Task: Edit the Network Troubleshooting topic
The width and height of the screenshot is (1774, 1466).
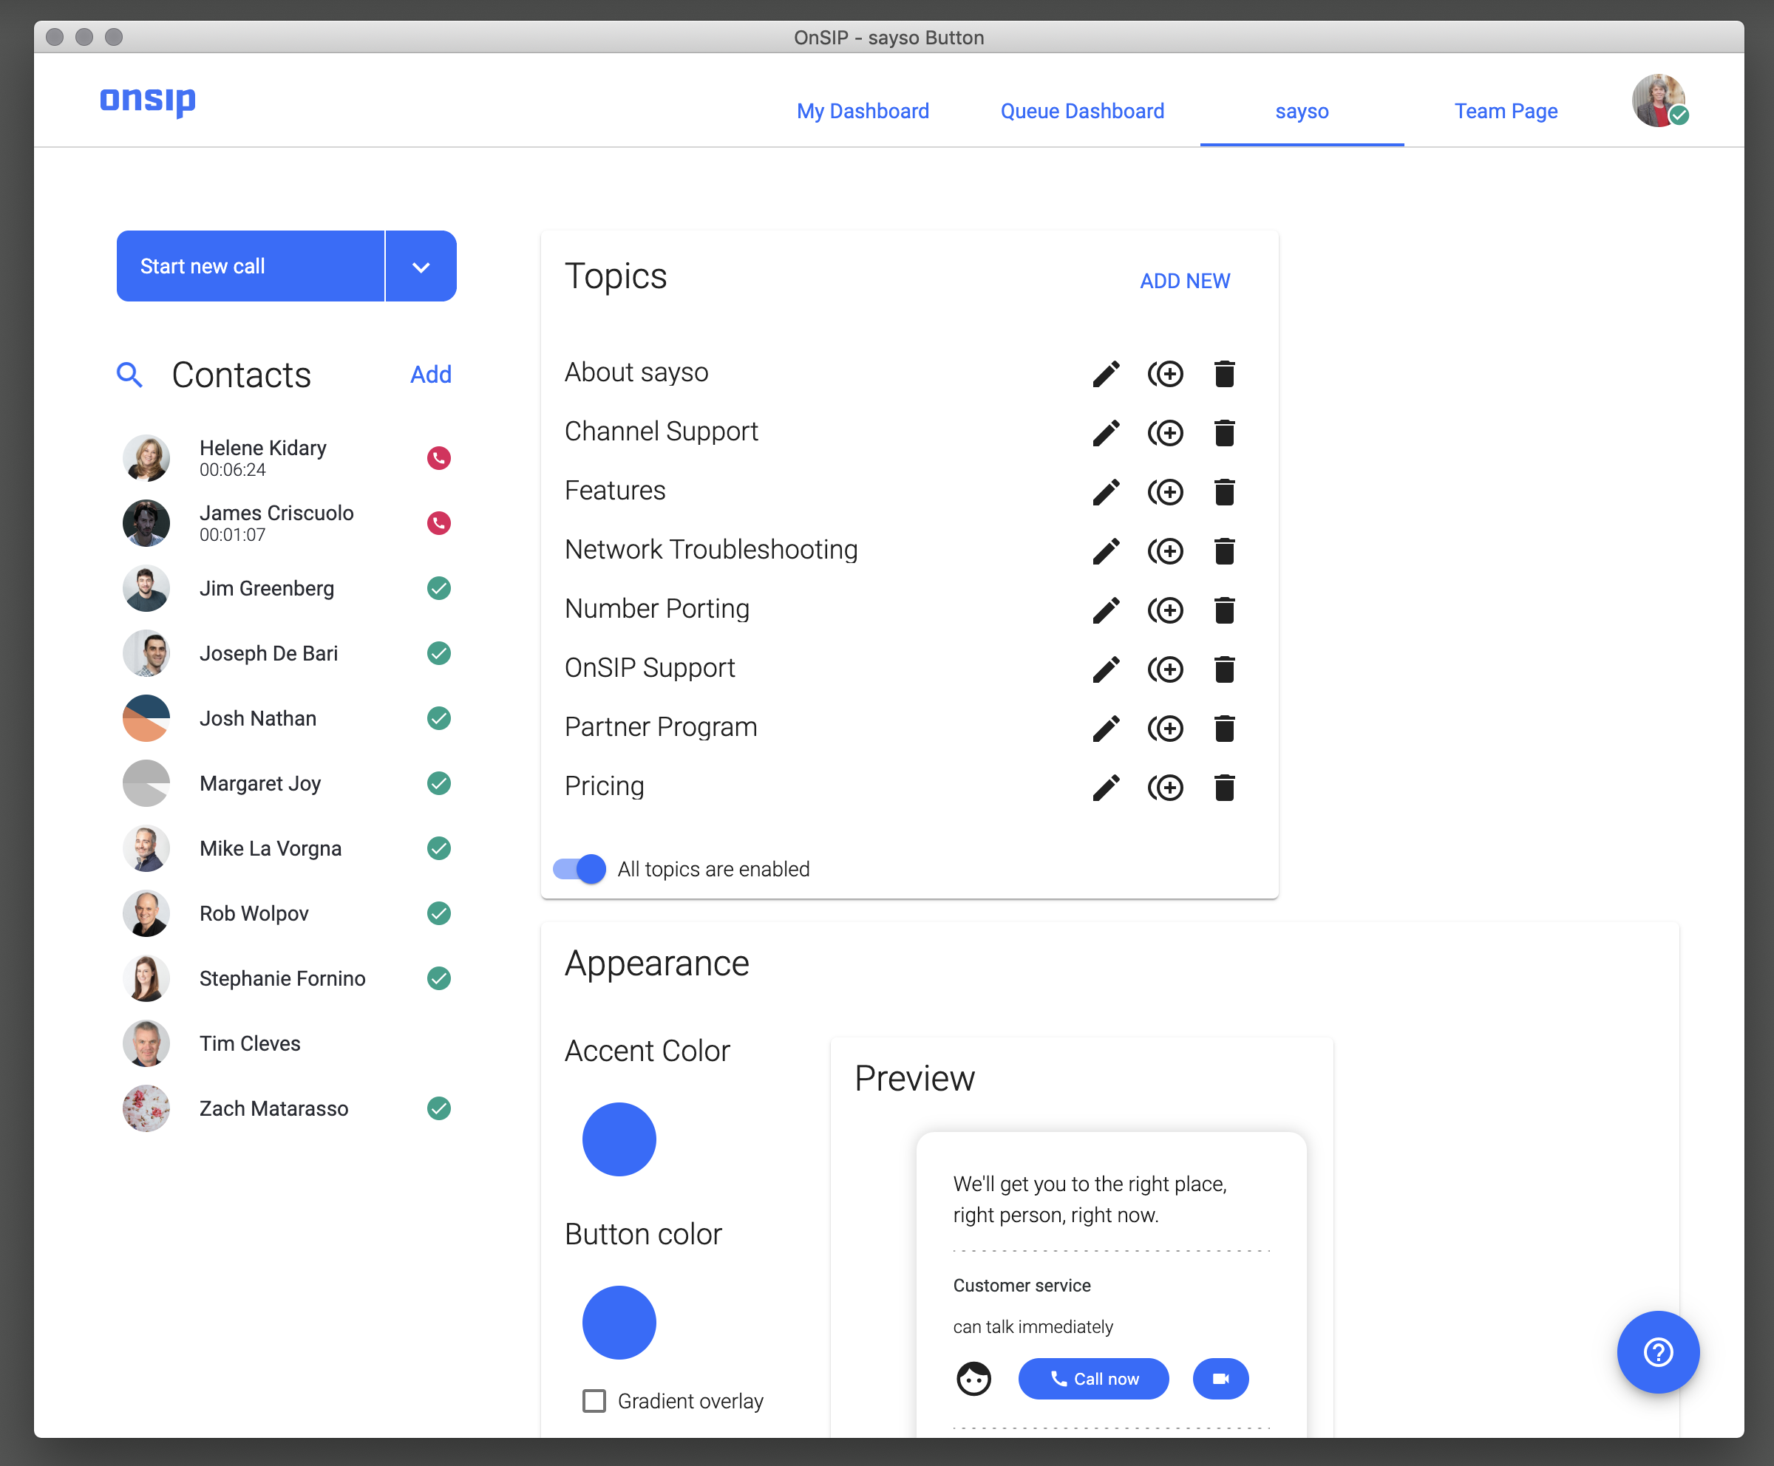Action: (x=1106, y=550)
